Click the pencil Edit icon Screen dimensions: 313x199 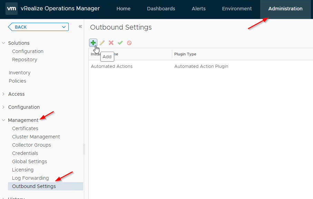(x=102, y=43)
